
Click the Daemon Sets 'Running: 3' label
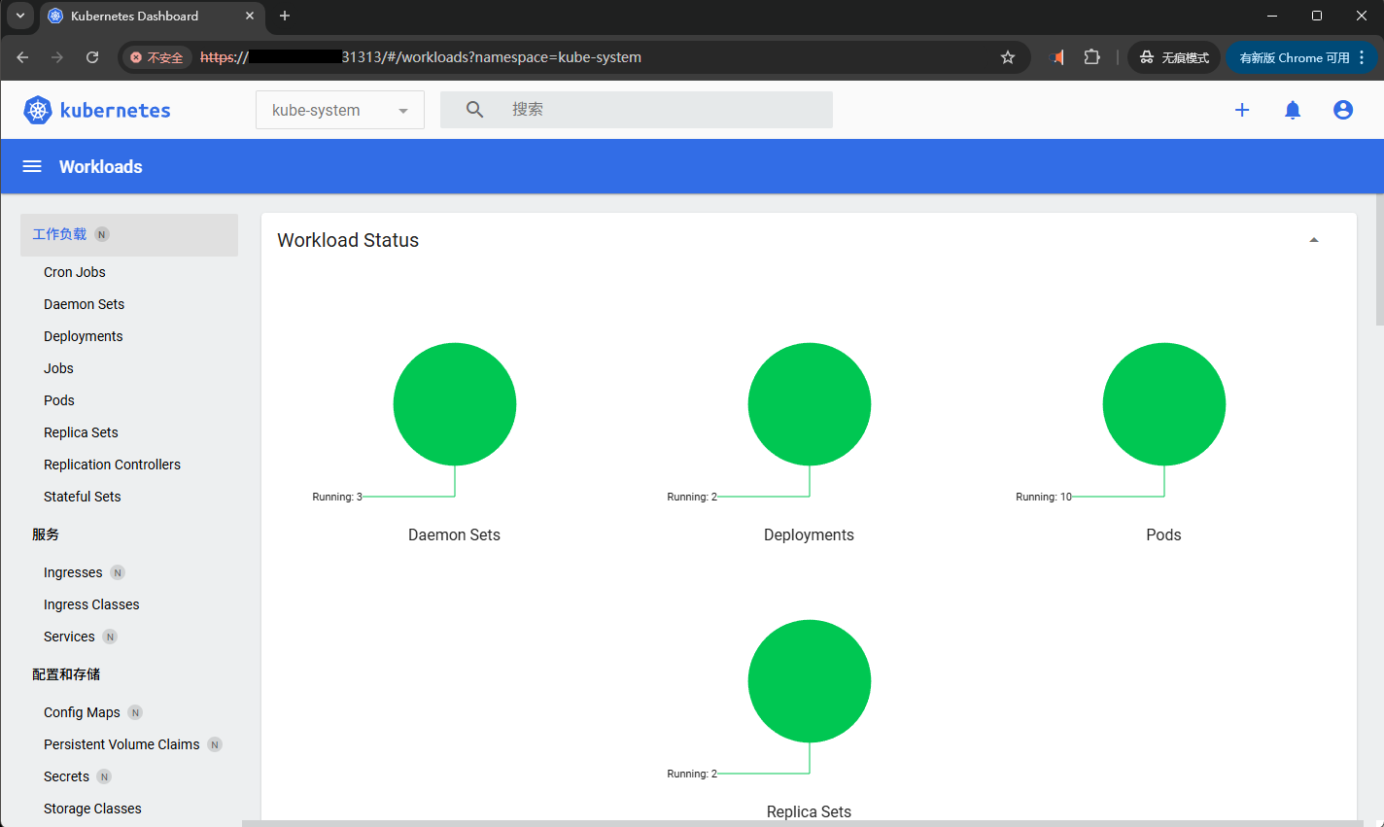(337, 497)
